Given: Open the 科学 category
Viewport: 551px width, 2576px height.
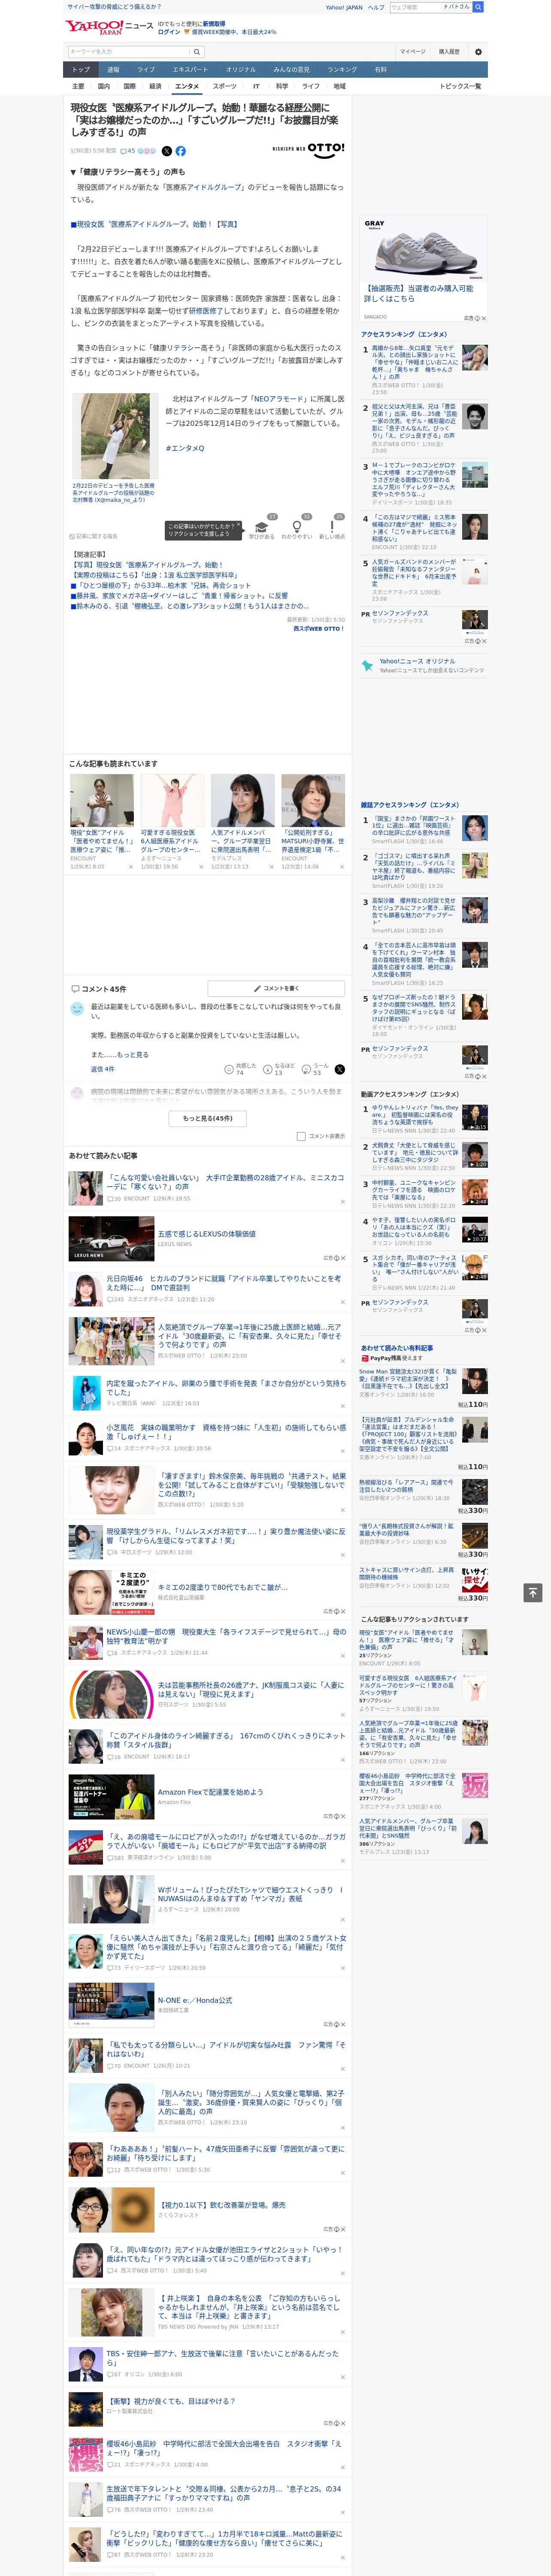Looking at the screenshot, I should [282, 86].
